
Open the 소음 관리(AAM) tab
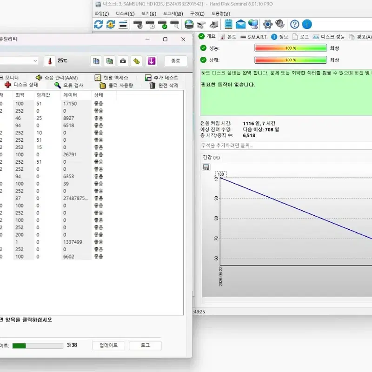(57, 78)
